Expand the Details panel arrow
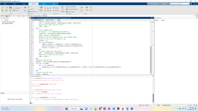The width and height of the screenshot is (198, 111). [x=28, y=93]
